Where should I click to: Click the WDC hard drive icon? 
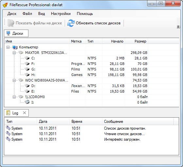tap(21, 80)
